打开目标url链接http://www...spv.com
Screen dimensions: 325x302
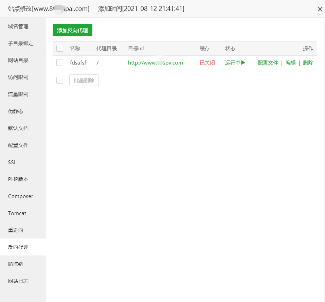coord(155,63)
